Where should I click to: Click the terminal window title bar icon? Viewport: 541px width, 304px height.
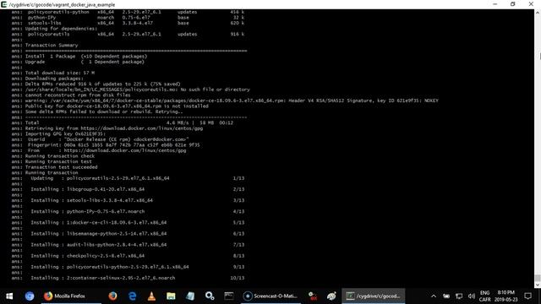(x=3, y=4)
